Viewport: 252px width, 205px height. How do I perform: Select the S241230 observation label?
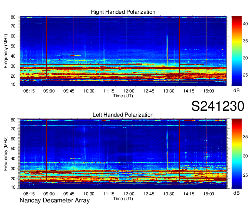(x=218, y=106)
